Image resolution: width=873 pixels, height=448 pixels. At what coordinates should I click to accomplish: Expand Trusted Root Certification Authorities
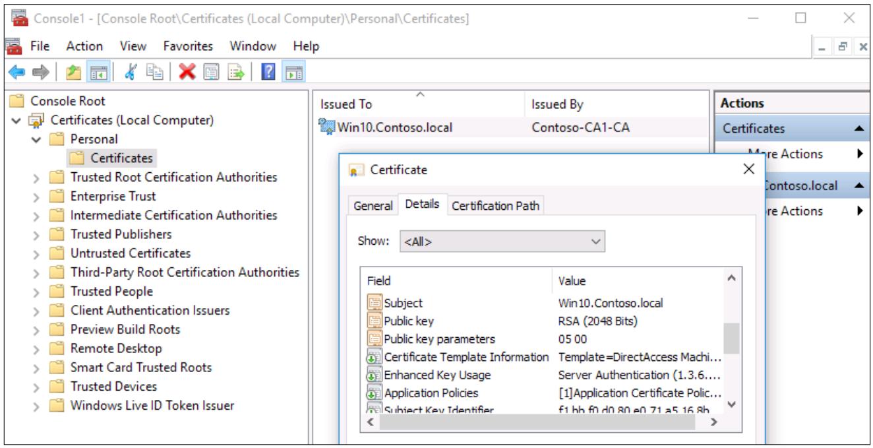coord(37,177)
